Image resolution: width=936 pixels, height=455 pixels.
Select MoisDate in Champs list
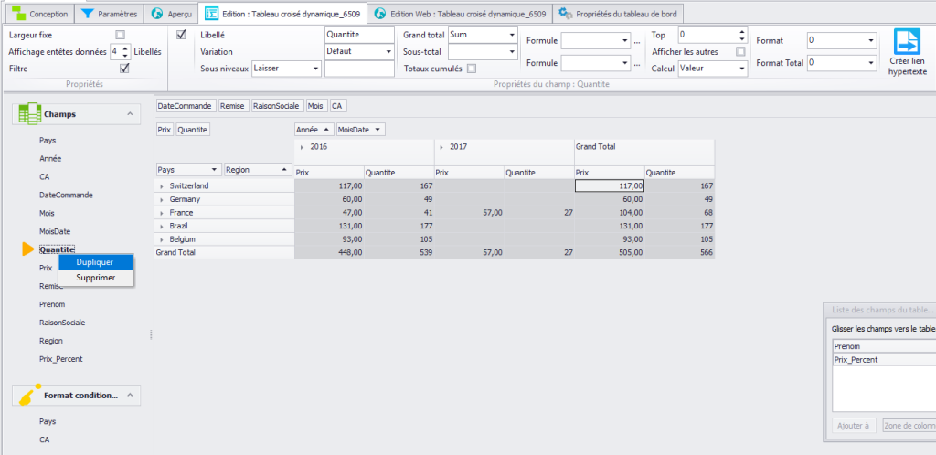click(55, 231)
